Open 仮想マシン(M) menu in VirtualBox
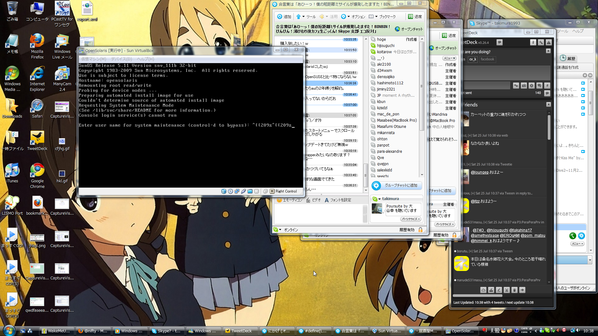 pos(94,59)
